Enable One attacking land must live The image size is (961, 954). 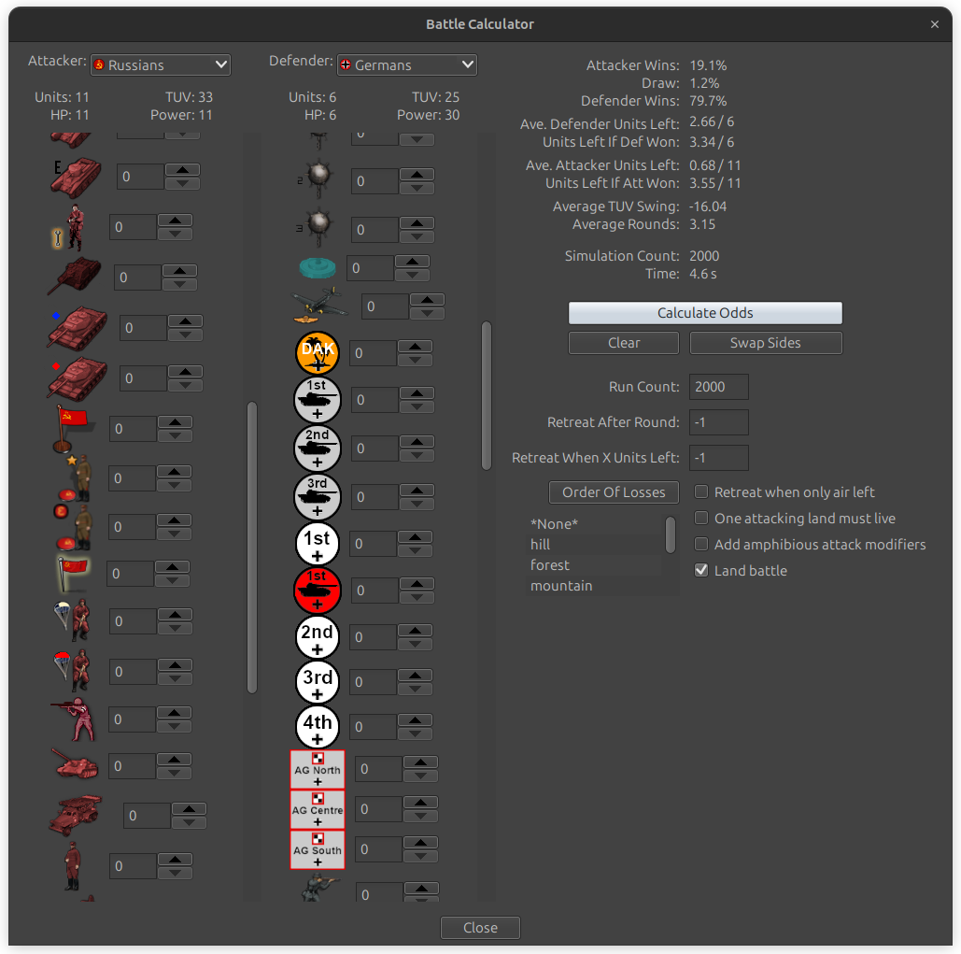click(x=701, y=518)
